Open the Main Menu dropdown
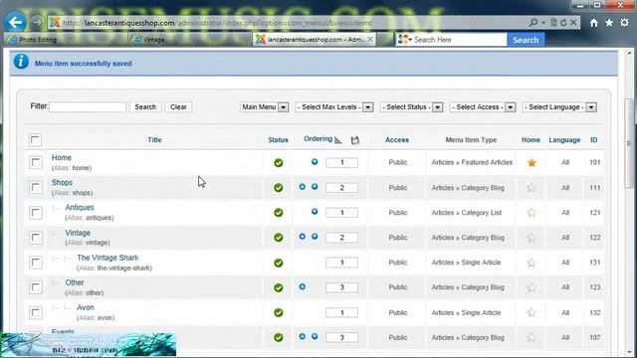 pos(264,107)
